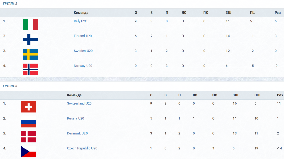Click the Команда header in Group A
284x159 pixels.
(x=81, y=13)
